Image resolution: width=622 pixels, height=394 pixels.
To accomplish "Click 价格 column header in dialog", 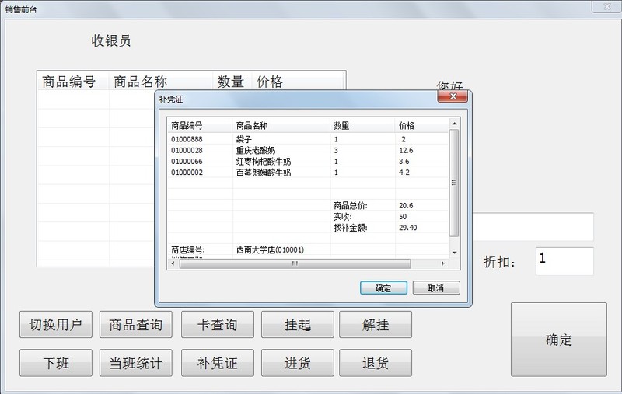I will click(422, 126).
